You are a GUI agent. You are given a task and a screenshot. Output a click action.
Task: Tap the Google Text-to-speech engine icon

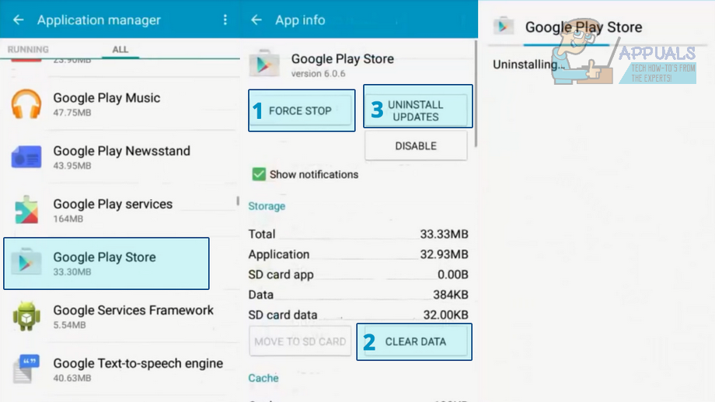26,369
